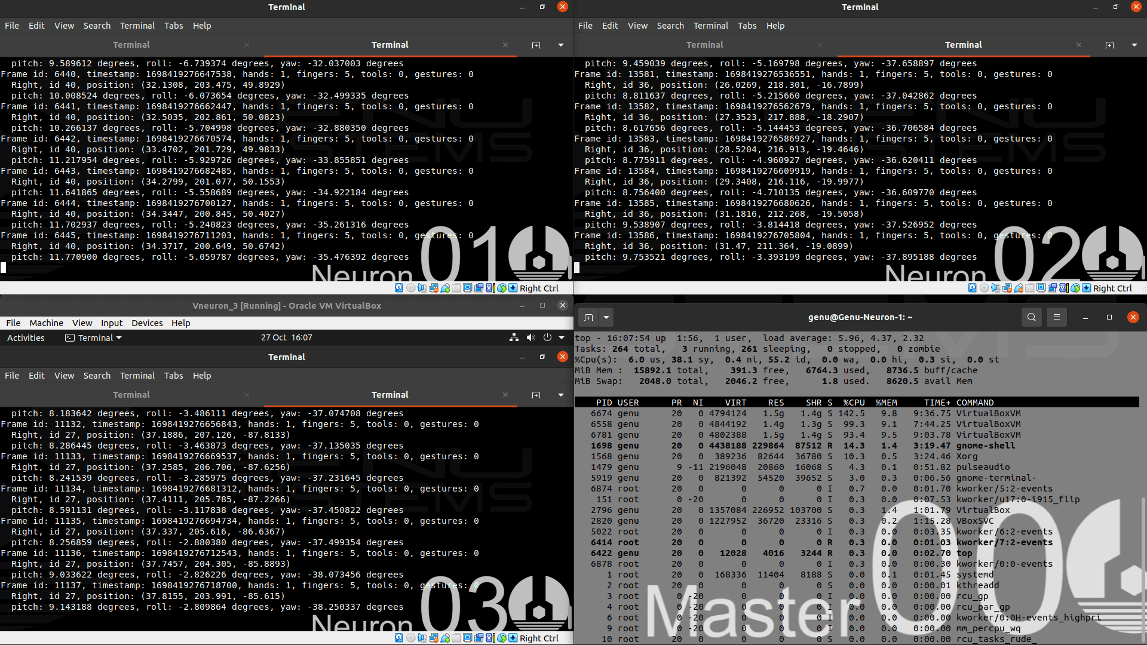The image size is (1147, 645).
Task: Click the 27 Oct 16:07 clock
Action: coord(286,337)
